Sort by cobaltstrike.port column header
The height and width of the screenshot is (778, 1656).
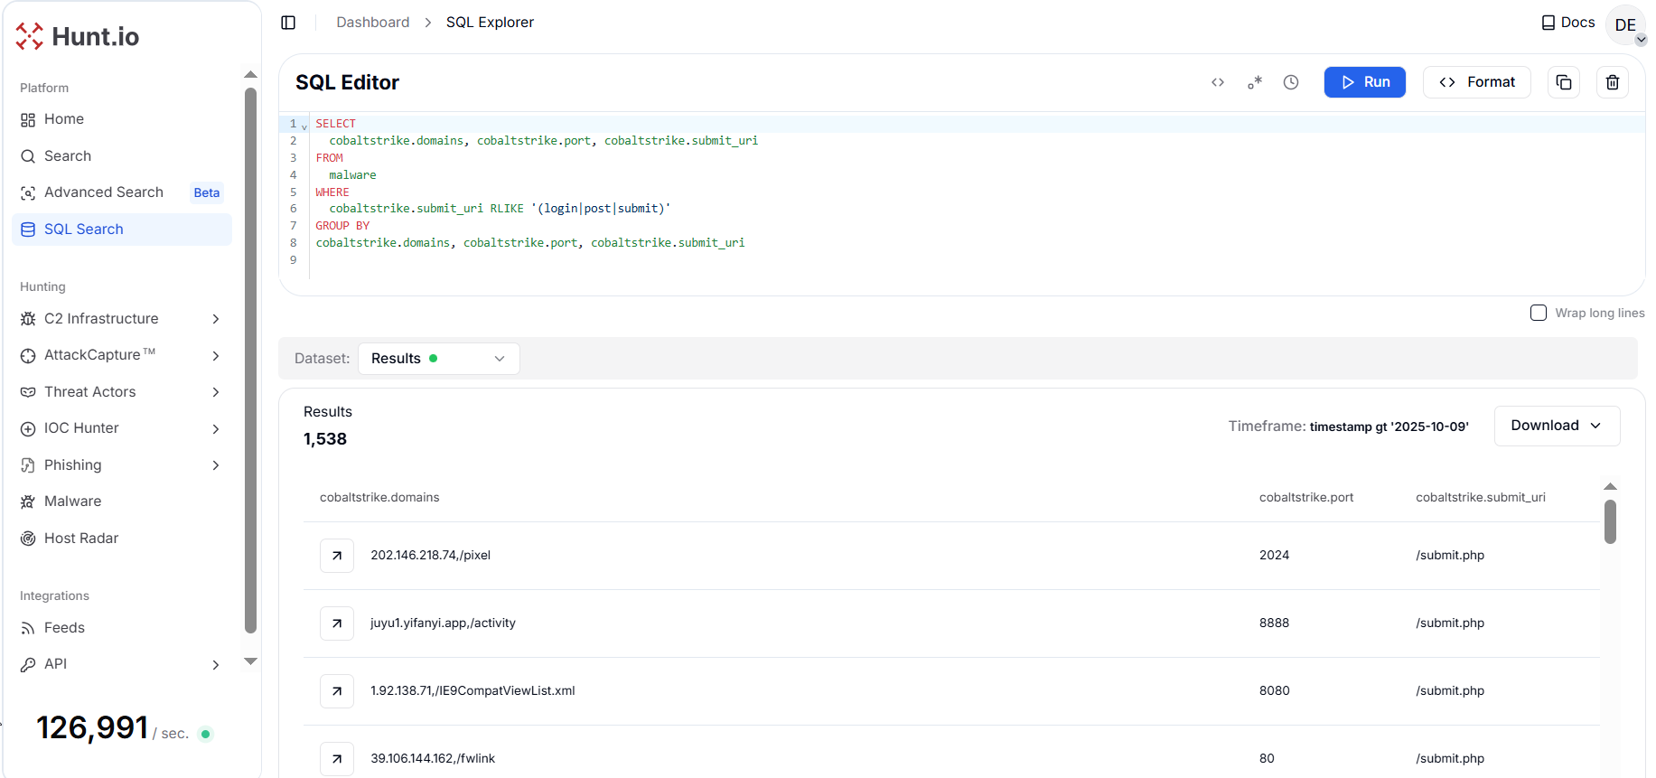(1306, 498)
